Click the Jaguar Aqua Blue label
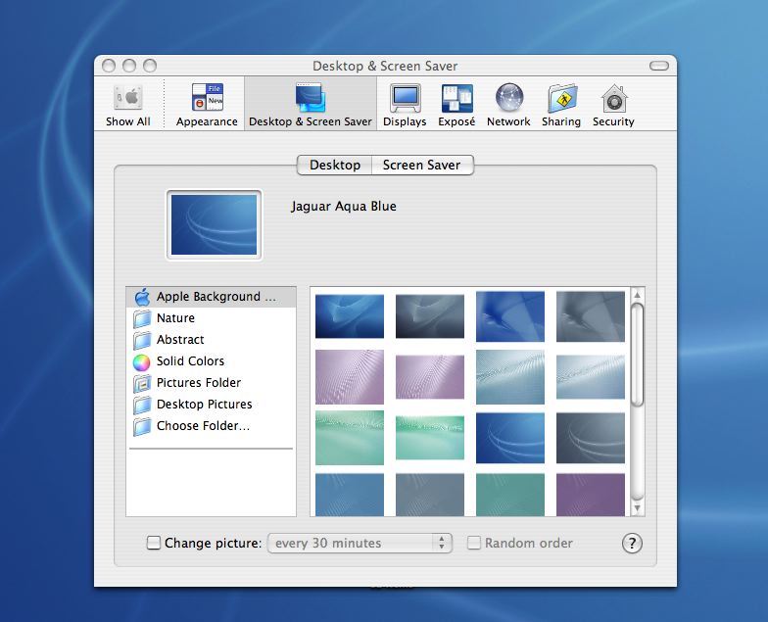 (343, 206)
